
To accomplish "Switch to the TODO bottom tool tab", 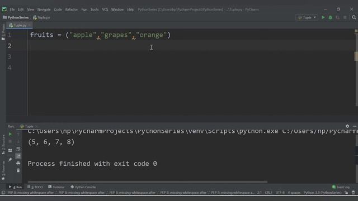I will pos(35,187).
